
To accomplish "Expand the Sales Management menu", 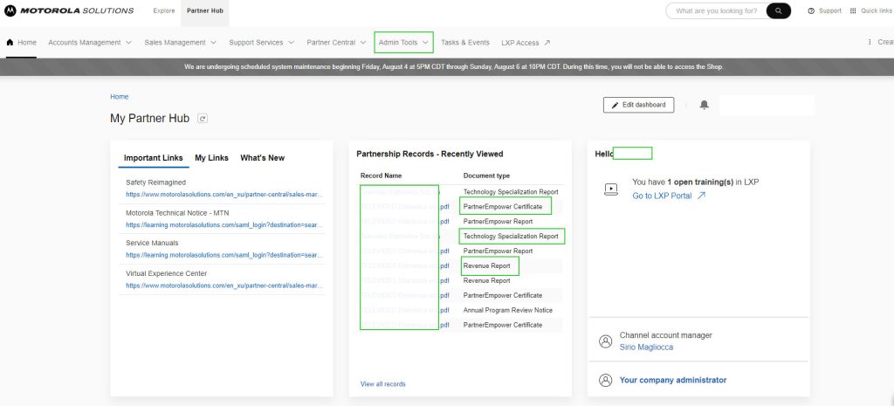I will pyautogui.click(x=180, y=43).
